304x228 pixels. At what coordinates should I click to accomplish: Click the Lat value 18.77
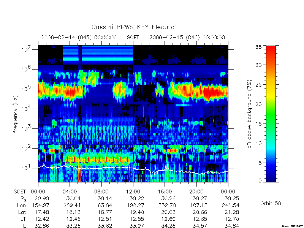click(x=105, y=212)
